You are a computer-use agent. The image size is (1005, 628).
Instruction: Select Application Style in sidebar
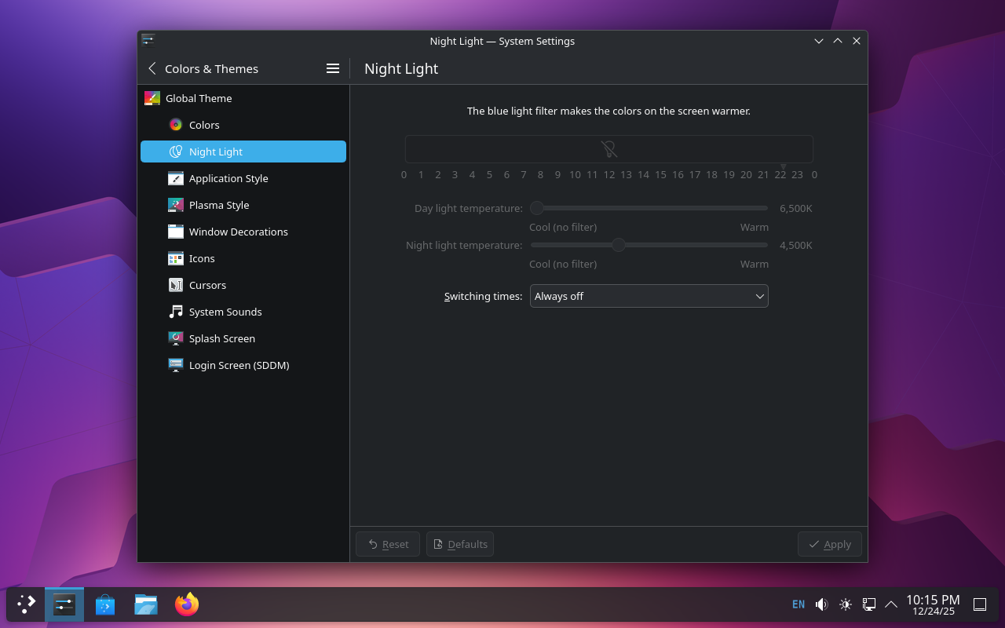pyautogui.click(x=228, y=178)
